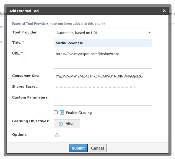Click the Enable Grading label text
Screen dimensions: 175x159
point(79,113)
